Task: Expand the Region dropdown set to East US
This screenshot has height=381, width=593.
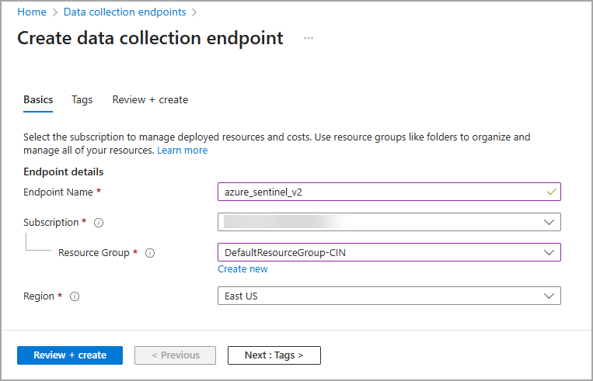Action: click(389, 296)
